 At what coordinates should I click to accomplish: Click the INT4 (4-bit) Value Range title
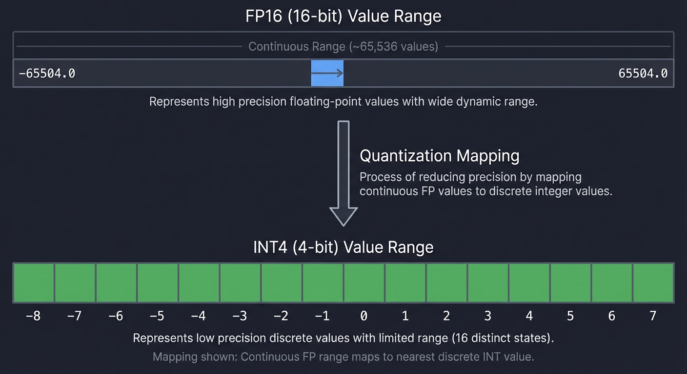coord(343,247)
